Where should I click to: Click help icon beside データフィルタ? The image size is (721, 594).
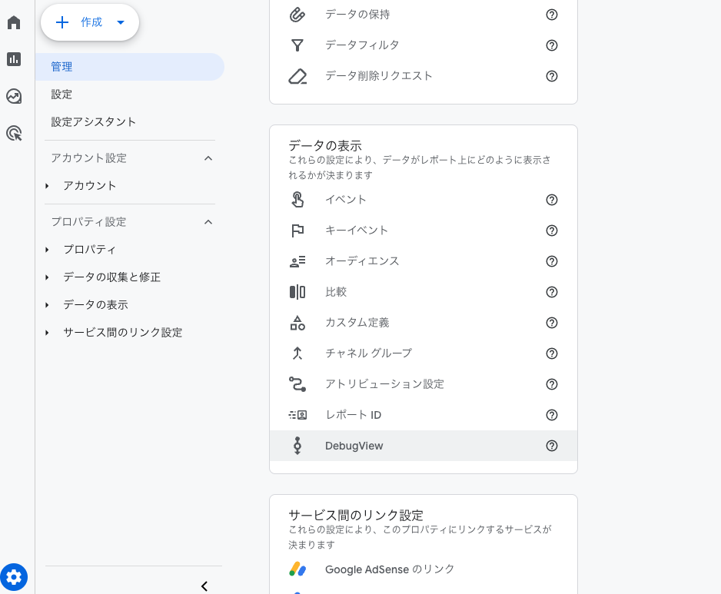[x=551, y=45]
